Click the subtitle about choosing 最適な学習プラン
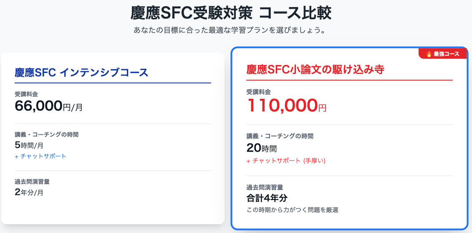 (229, 30)
